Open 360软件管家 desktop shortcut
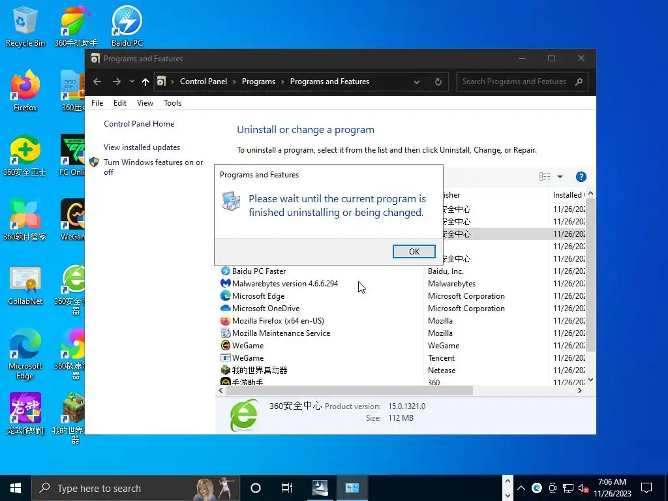The height and width of the screenshot is (501, 668). point(25,220)
